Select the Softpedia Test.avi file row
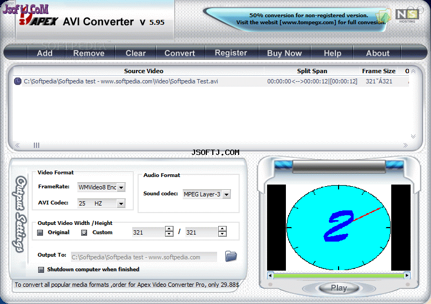 (x=211, y=81)
